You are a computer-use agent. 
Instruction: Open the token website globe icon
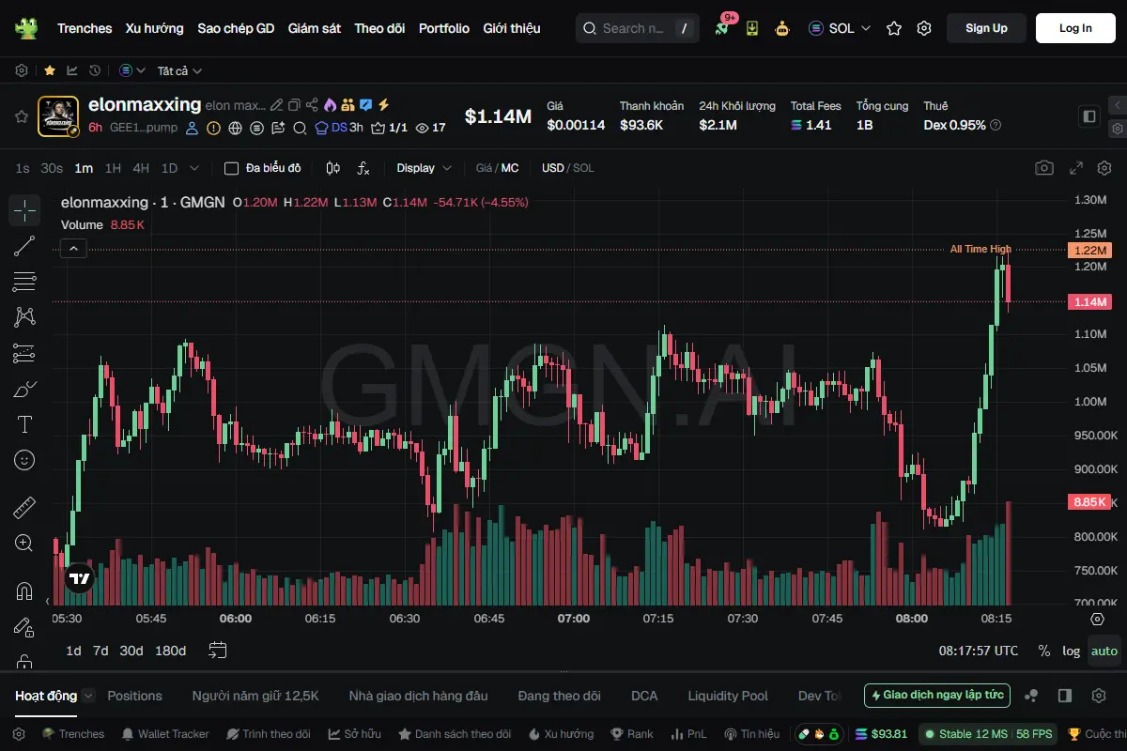tap(235, 128)
